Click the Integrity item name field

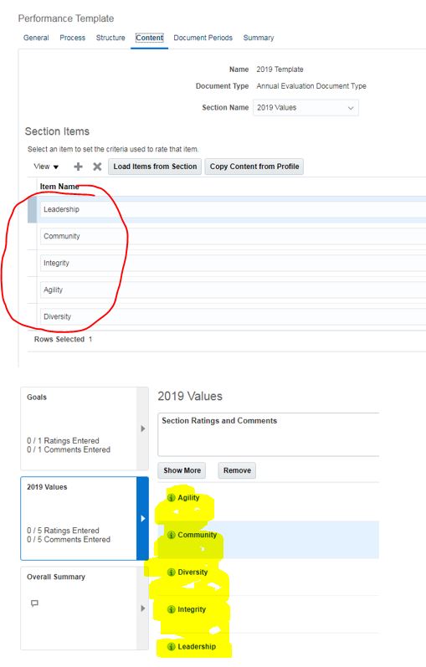pos(234,263)
